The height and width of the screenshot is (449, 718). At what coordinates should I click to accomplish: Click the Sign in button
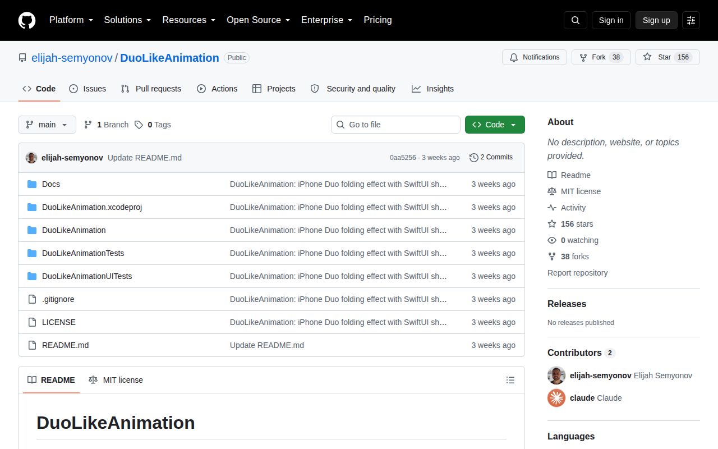(x=611, y=20)
